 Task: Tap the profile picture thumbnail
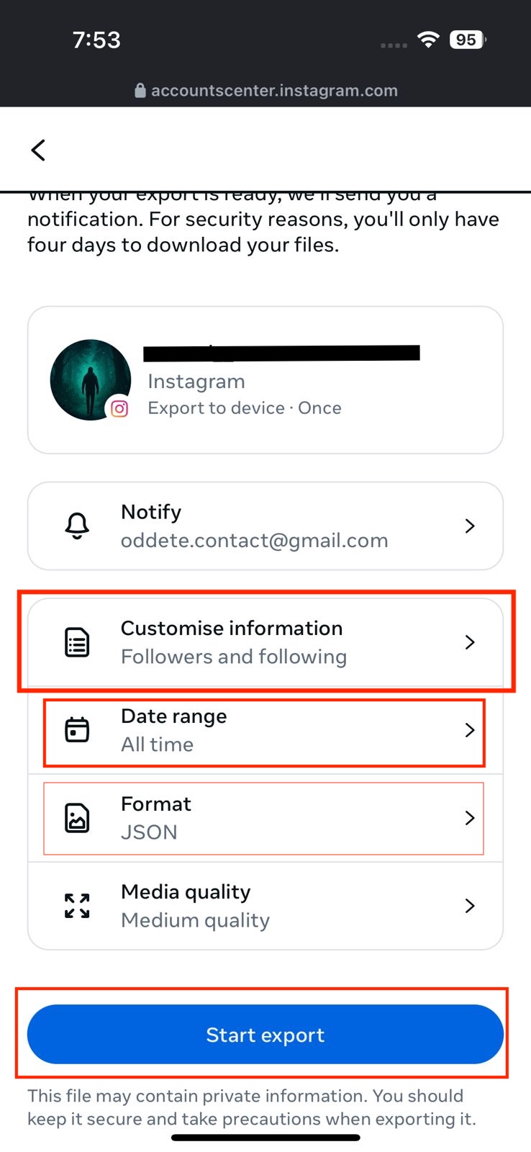coord(90,379)
